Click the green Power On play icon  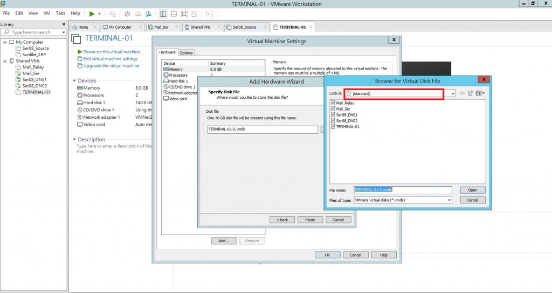tap(92, 13)
